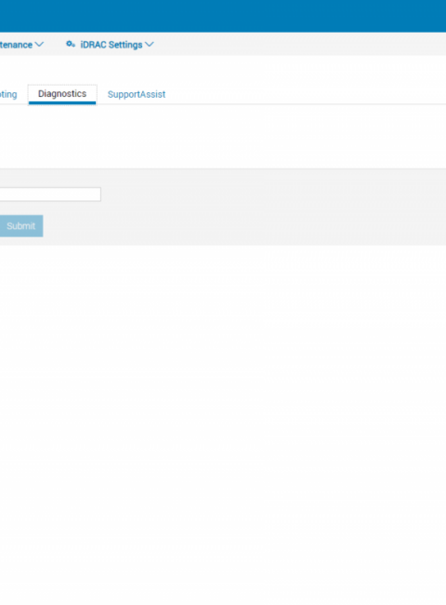Click the Submit button
This screenshot has width=446, height=605.
point(21,226)
